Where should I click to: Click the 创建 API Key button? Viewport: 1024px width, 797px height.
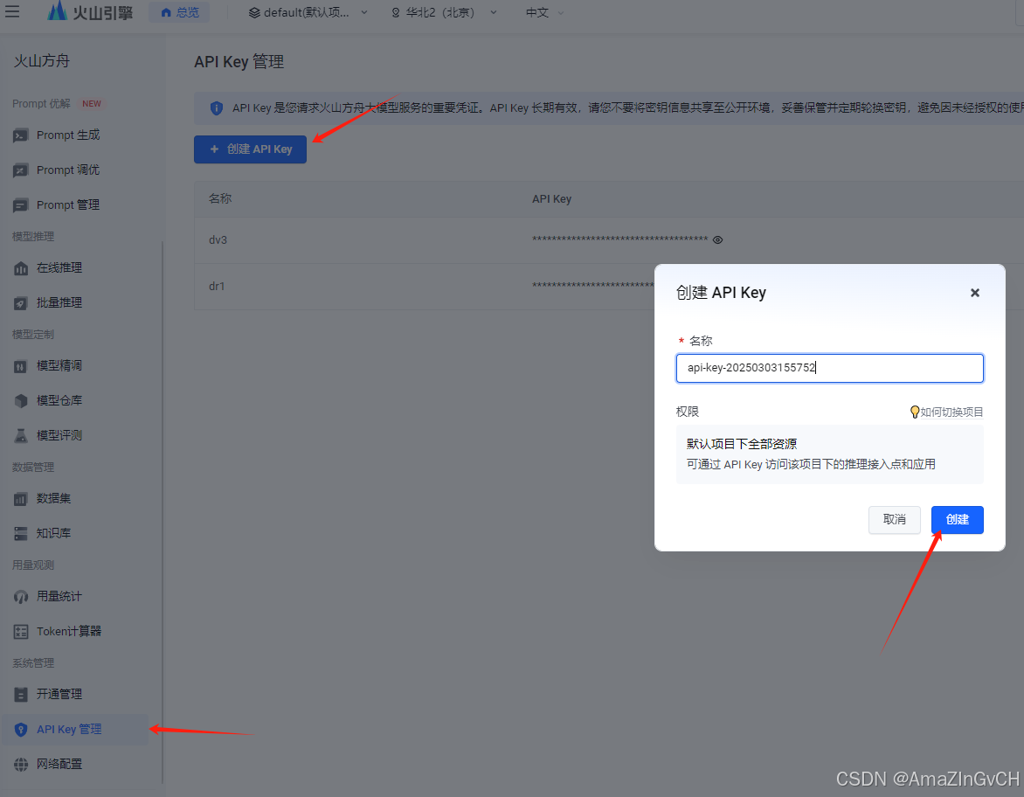pos(250,149)
